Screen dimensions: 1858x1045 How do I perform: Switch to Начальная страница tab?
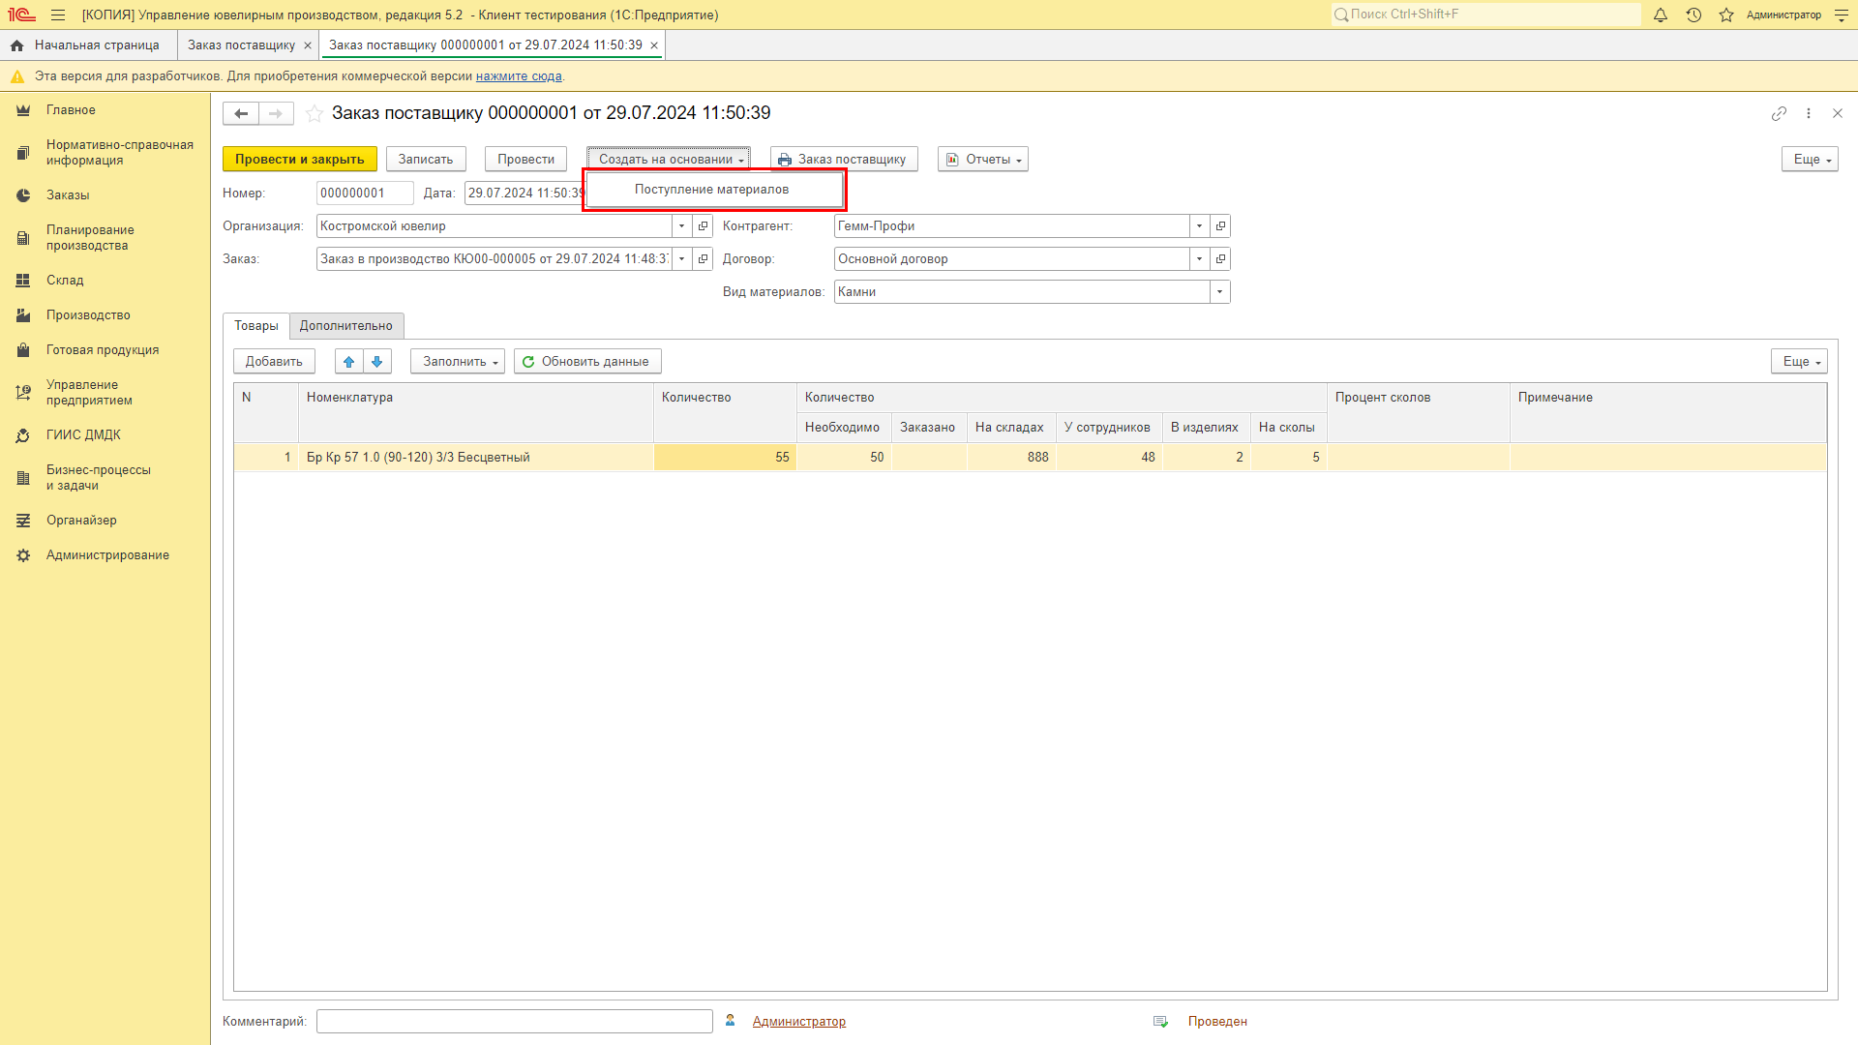(x=88, y=45)
